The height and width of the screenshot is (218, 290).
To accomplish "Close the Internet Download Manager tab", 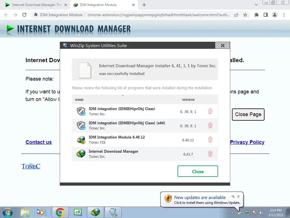I will [66, 5].
